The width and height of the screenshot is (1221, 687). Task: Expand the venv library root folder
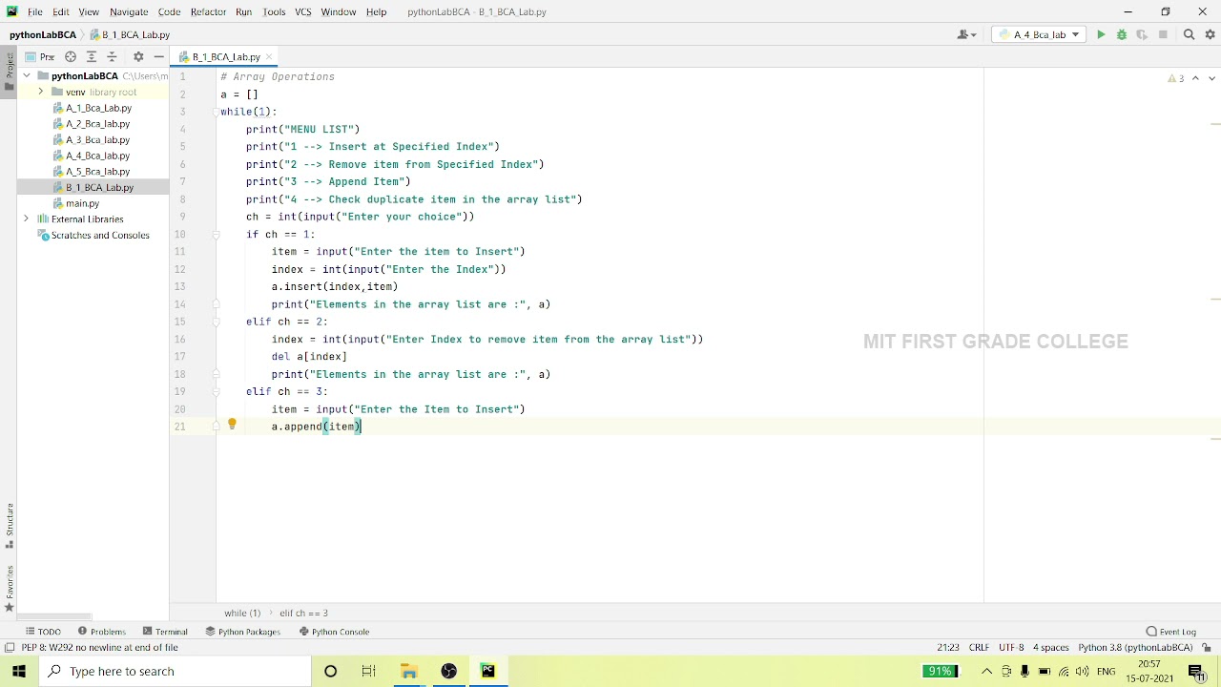[x=41, y=92]
